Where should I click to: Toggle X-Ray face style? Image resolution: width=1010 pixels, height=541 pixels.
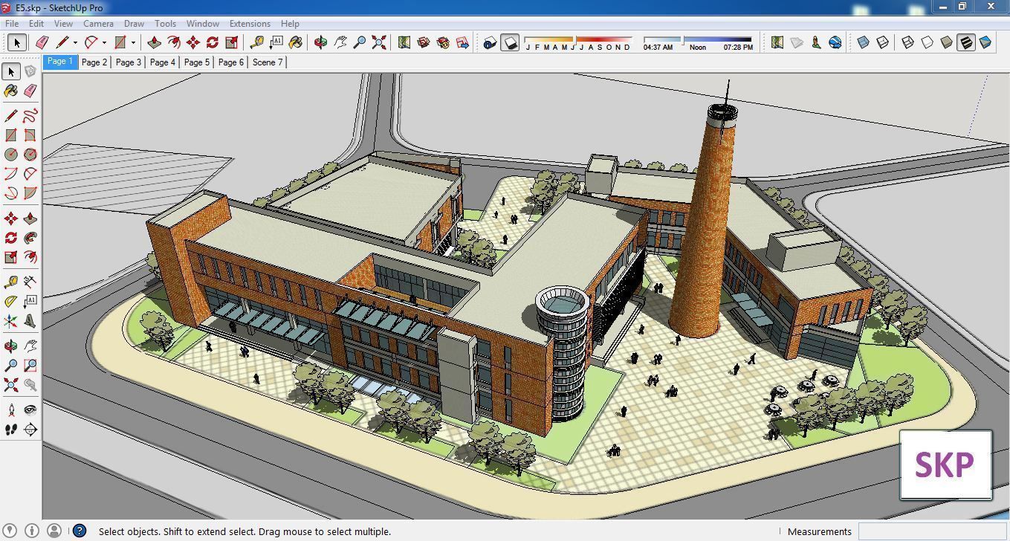tap(864, 42)
